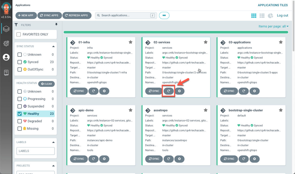This screenshot has width=295, height=174.
Task: Open the Documentation icon in sidebar
Action: pyautogui.click(x=6, y=73)
